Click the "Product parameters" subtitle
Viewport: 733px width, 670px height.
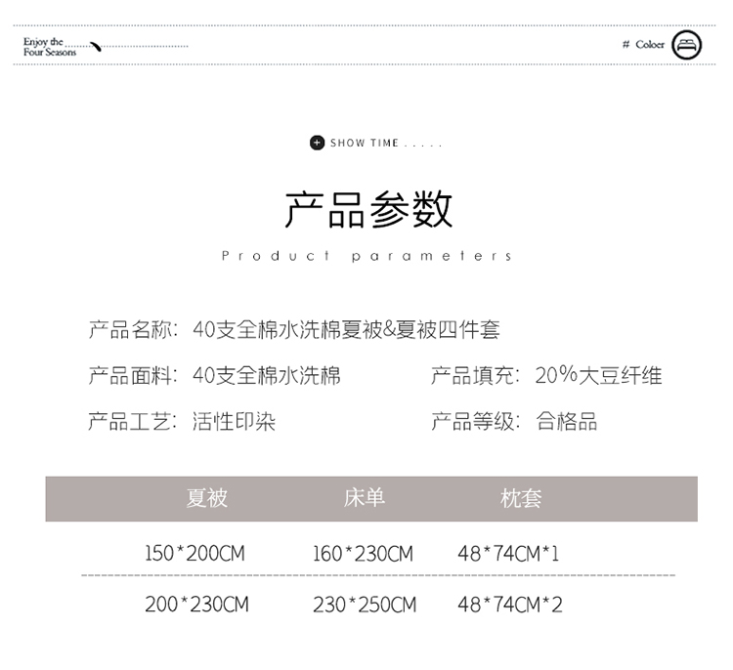(x=367, y=256)
